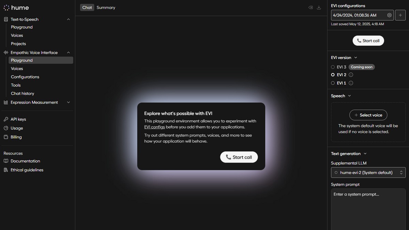Click the Expression Measurement chart icon

(x=6, y=102)
